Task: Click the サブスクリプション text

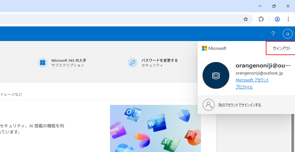Action: click(x=68, y=65)
